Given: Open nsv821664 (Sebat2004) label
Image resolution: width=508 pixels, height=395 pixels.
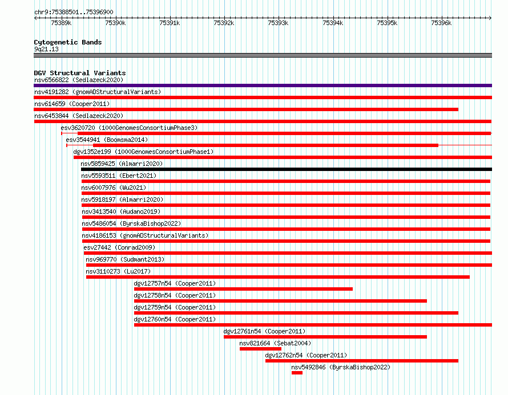Looking at the screenshot, I should (275, 343).
